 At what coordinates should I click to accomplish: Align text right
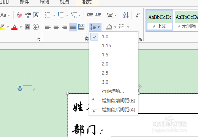pos(65,27)
